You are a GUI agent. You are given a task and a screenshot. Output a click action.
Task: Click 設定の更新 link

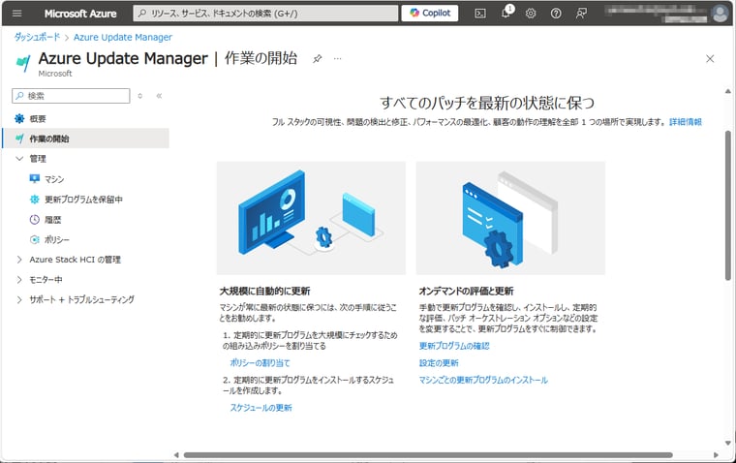click(439, 363)
